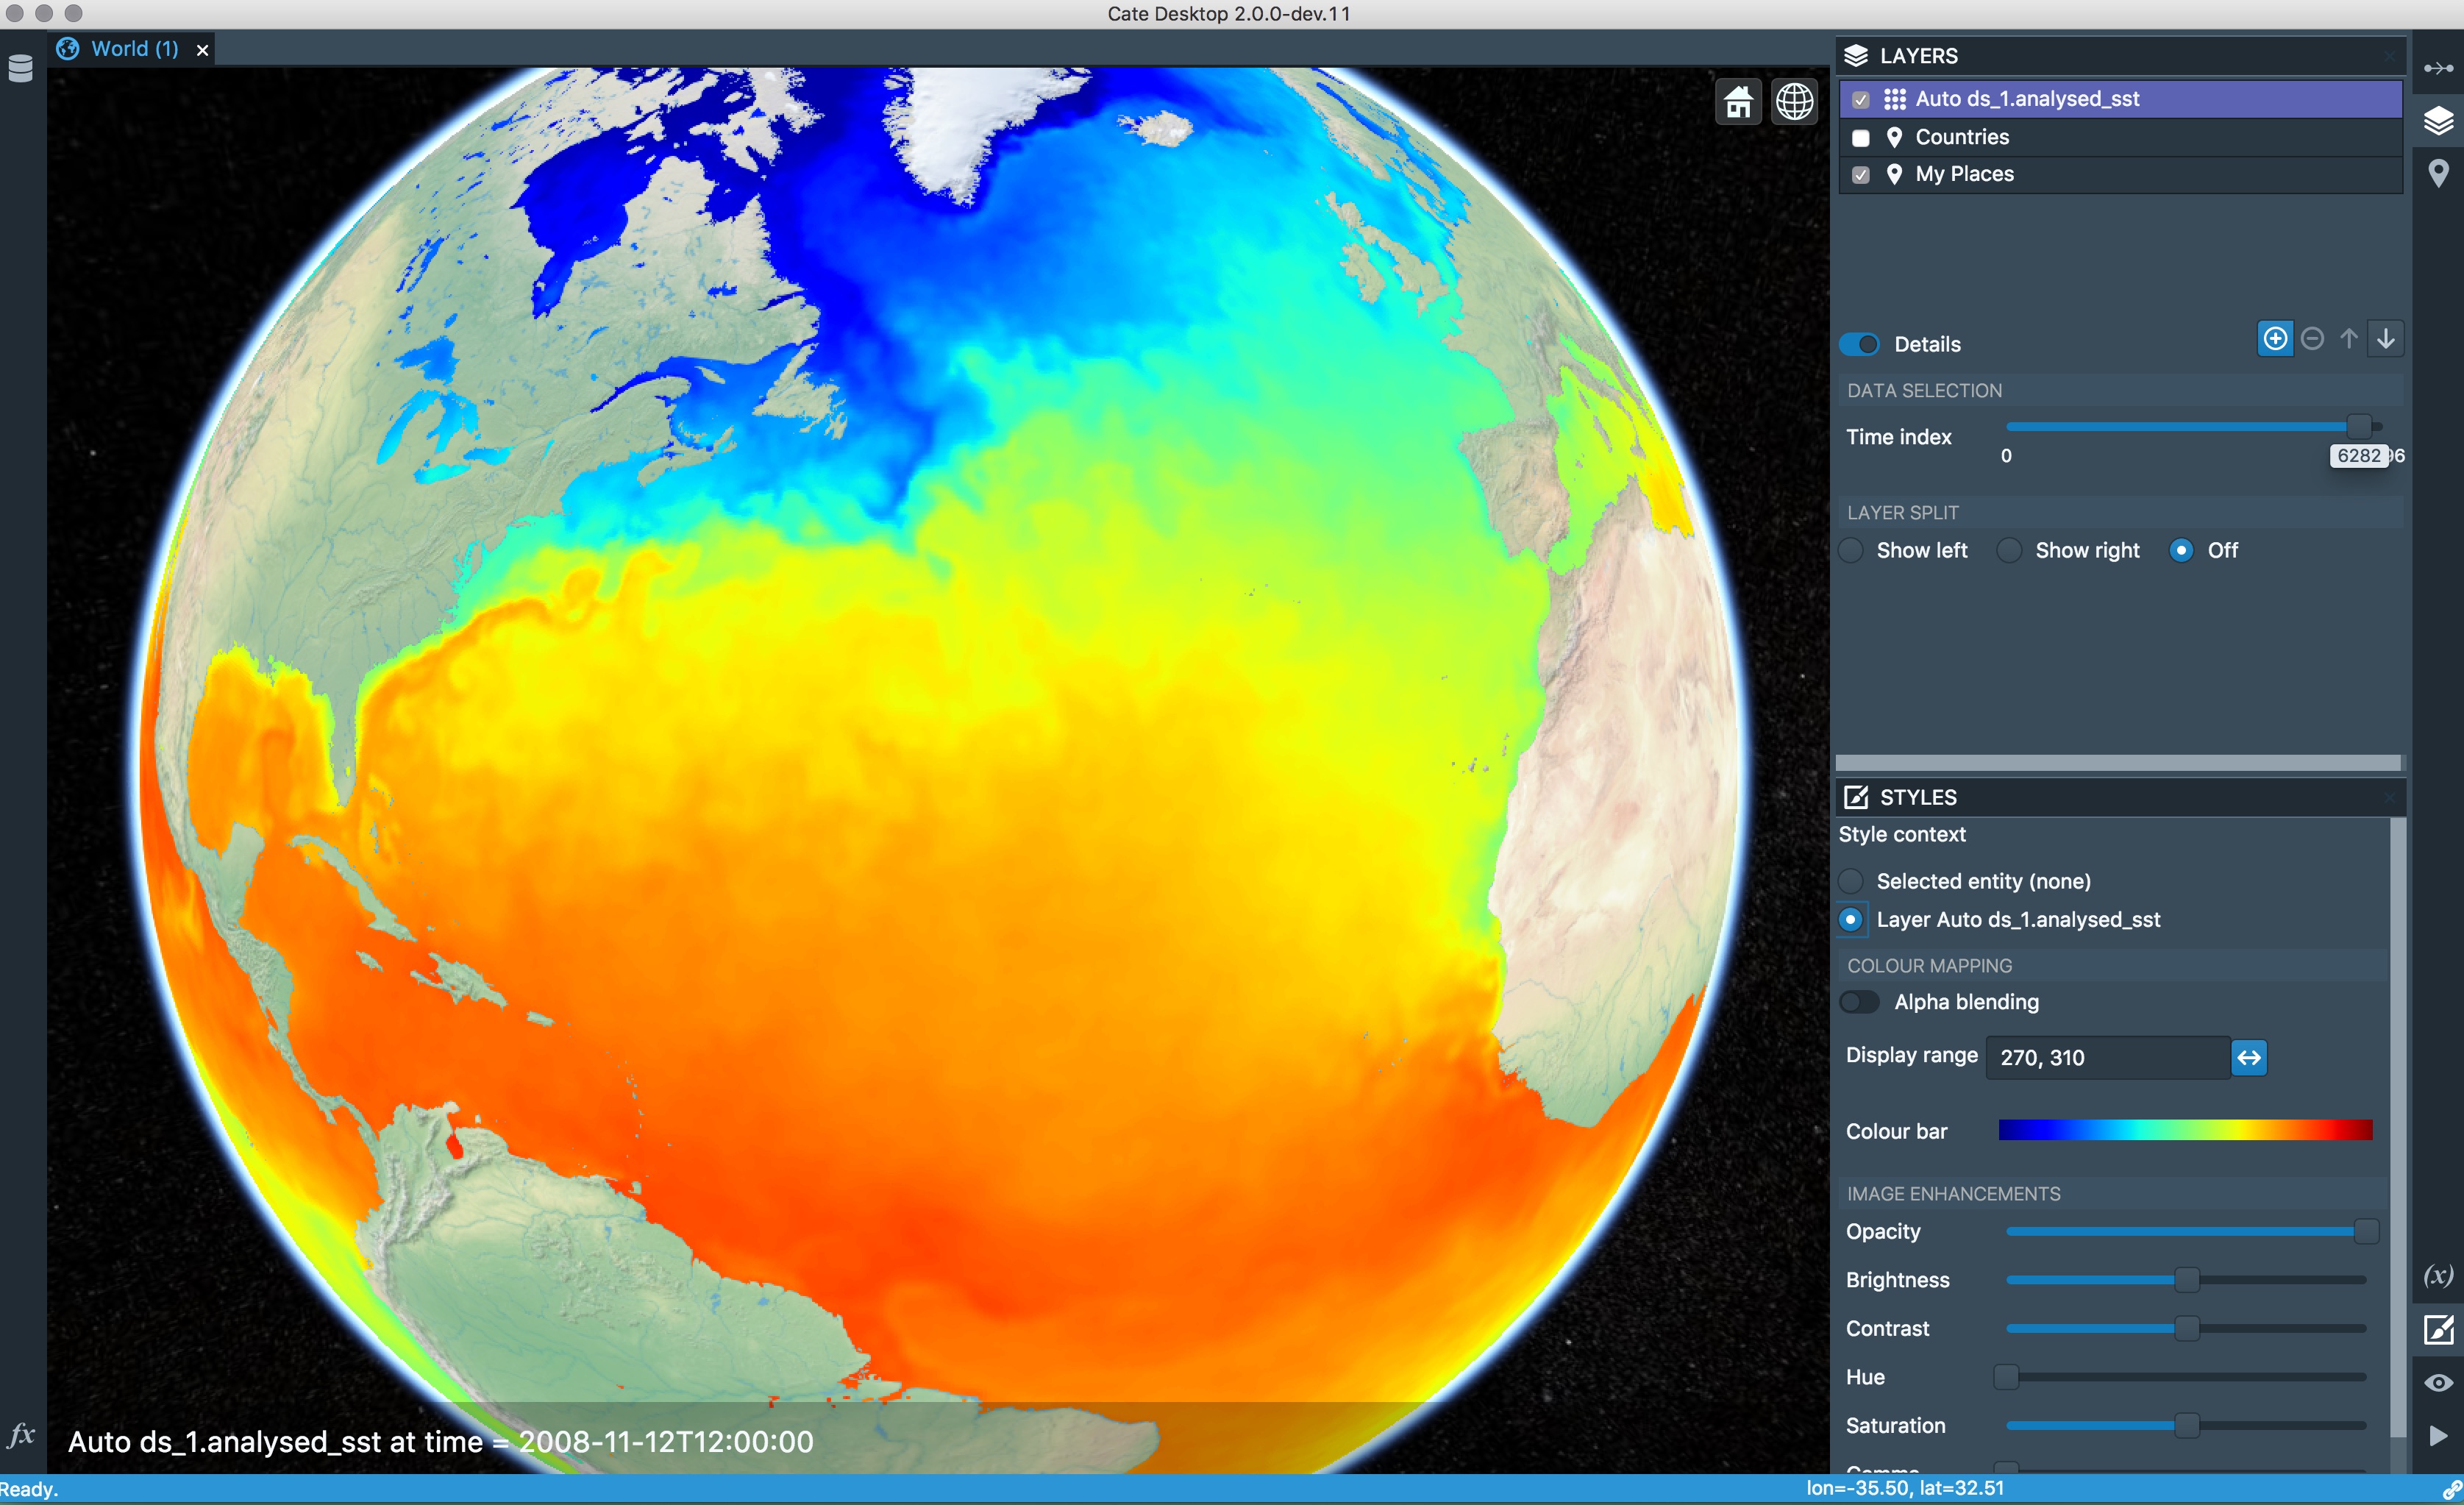The image size is (2464, 1505).
Task: Select Show right layer split option
Action: 2009,550
